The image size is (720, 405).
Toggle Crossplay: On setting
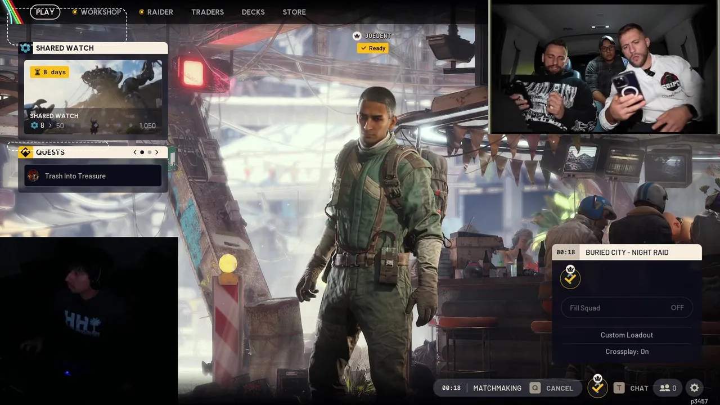pyautogui.click(x=627, y=352)
